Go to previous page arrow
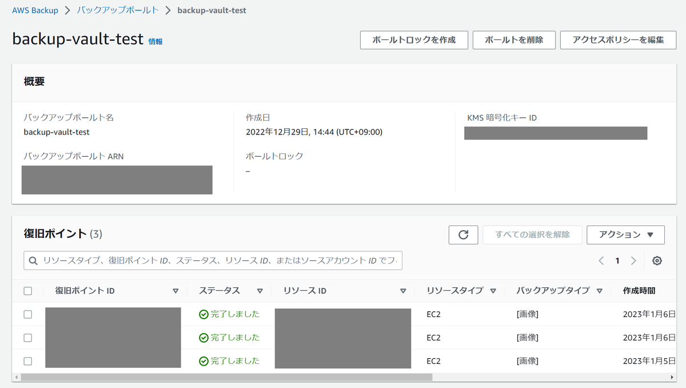 point(601,261)
